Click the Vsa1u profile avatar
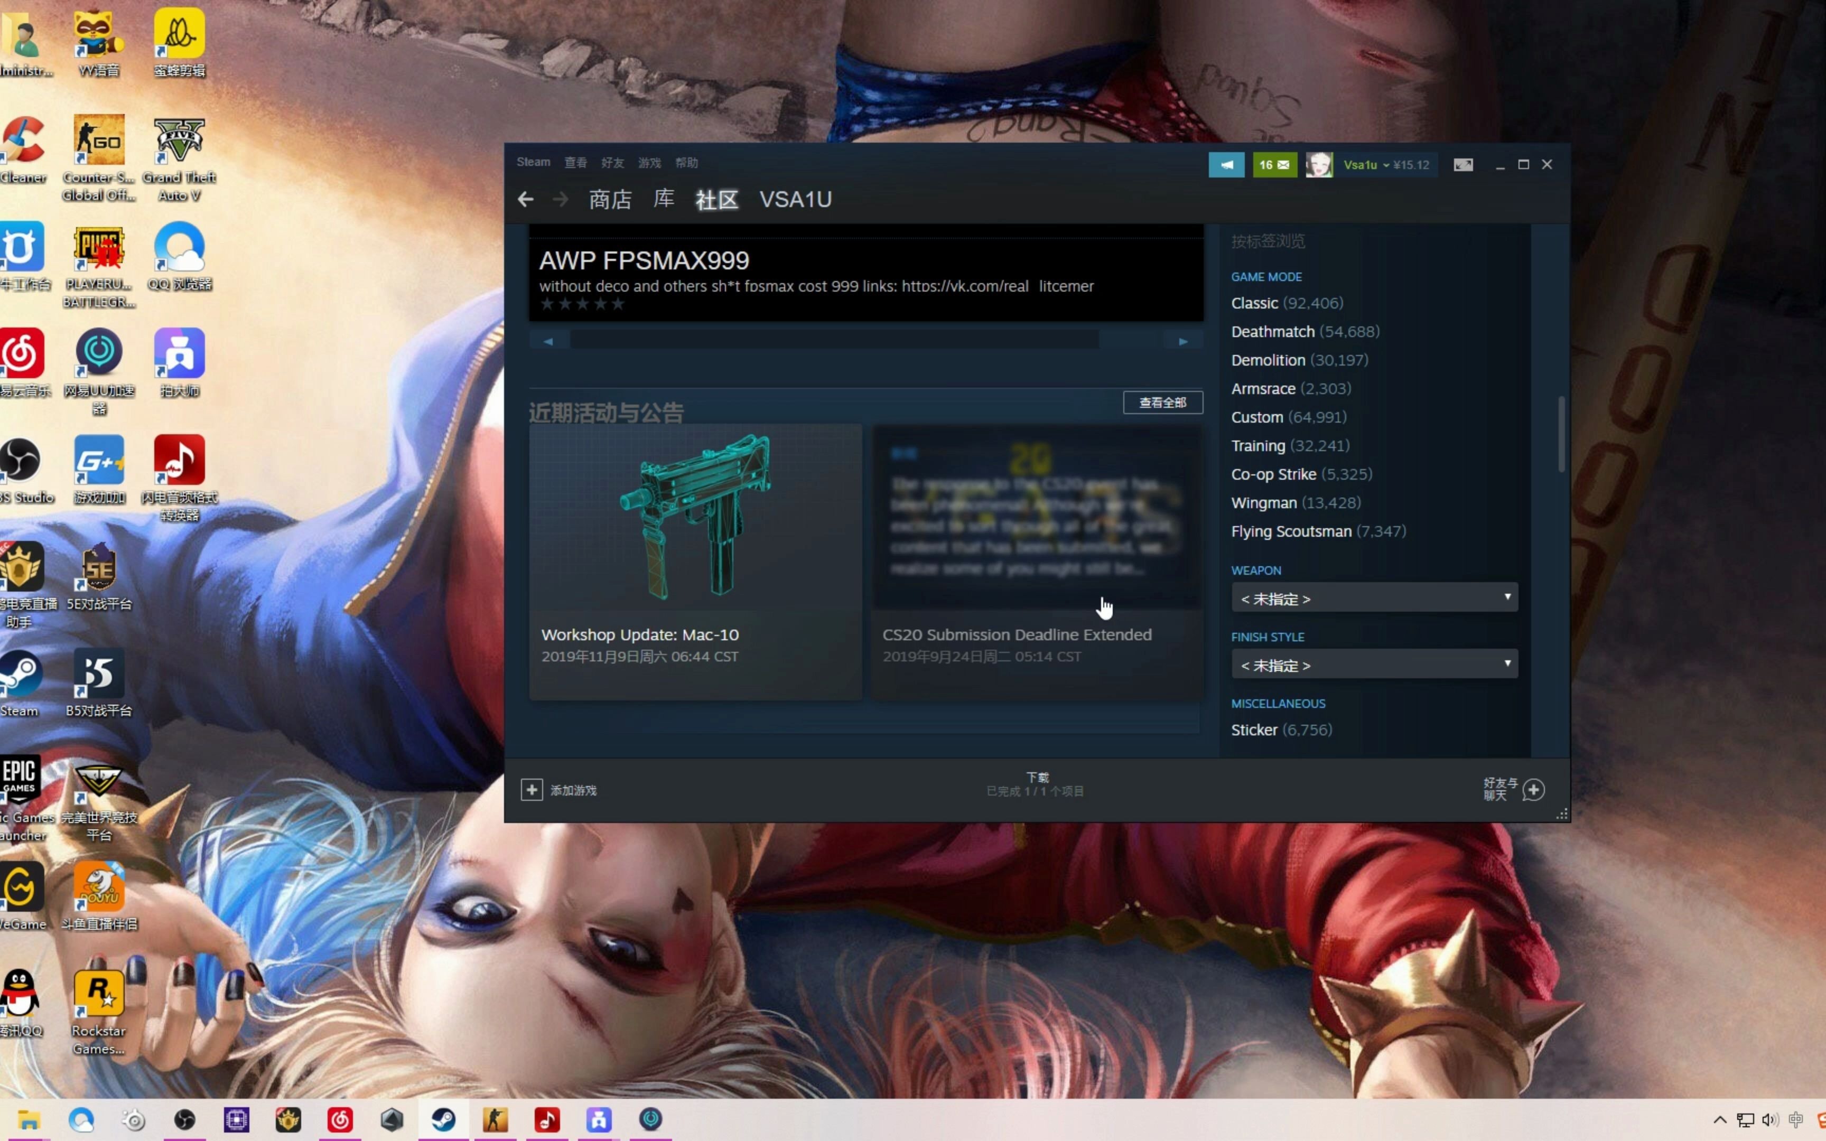The height and width of the screenshot is (1141, 1826). click(x=1319, y=164)
